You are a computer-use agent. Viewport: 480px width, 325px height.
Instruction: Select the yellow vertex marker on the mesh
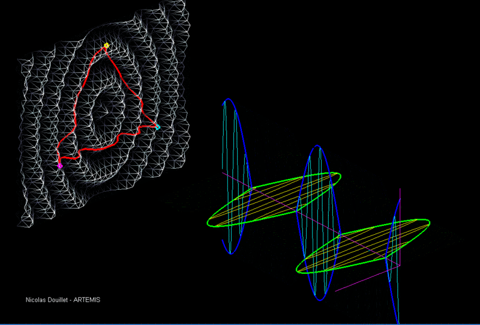(x=106, y=46)
